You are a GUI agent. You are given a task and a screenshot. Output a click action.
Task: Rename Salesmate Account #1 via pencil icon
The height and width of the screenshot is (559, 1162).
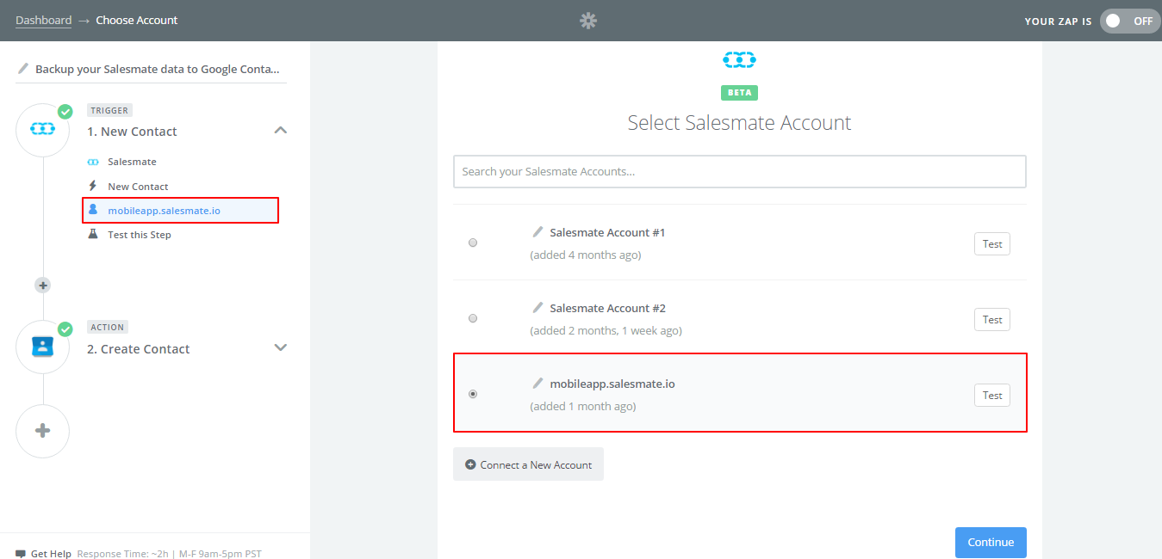[x=538, y=232]
